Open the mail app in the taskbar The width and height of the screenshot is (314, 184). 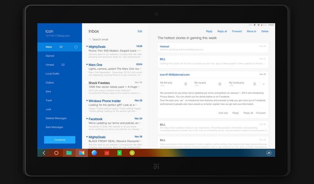(x=82, y=153)
